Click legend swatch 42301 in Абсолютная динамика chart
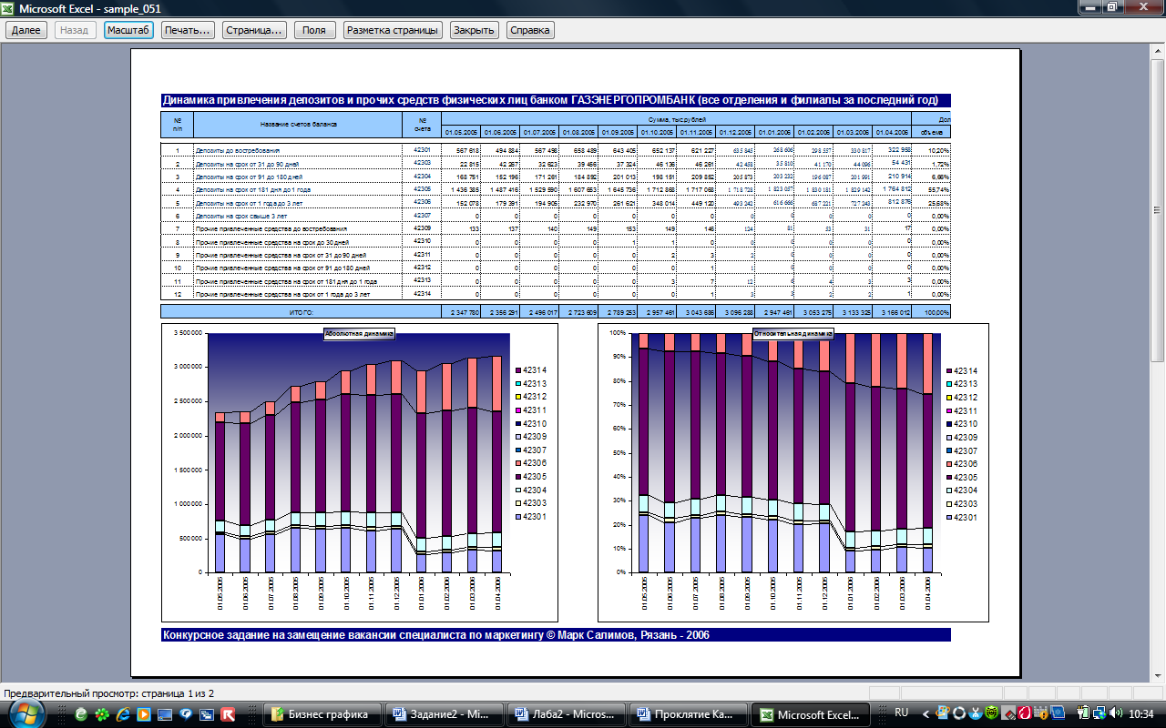The image size is (1166, 728). tap(517, 517)
